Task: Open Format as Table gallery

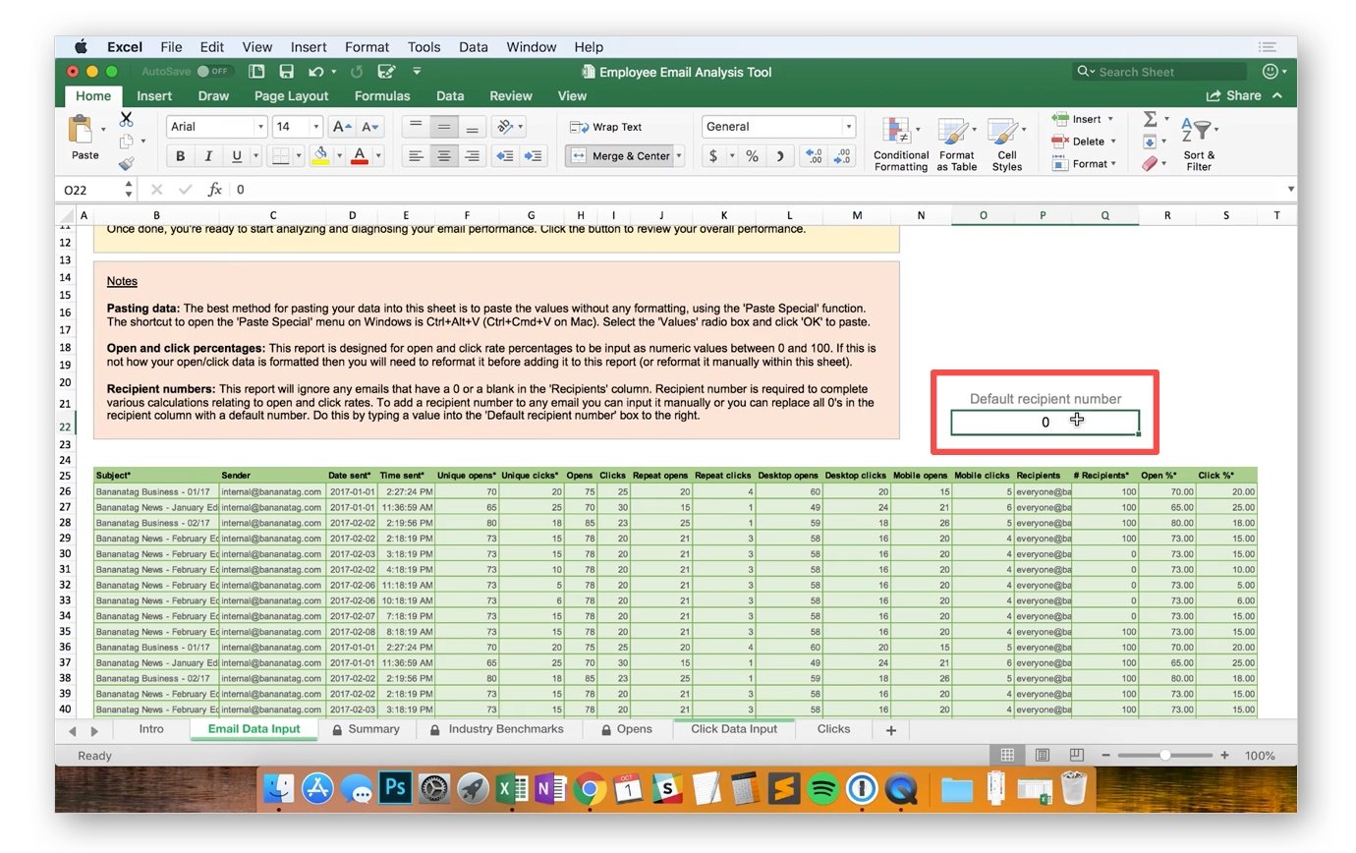Action: tap(956, 144)
